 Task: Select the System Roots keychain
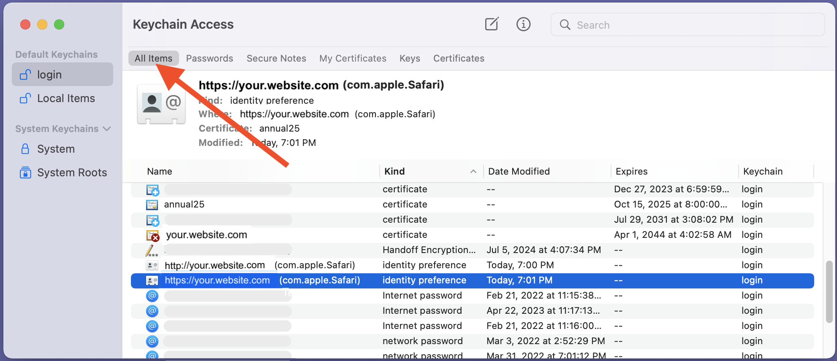[63, 172]
